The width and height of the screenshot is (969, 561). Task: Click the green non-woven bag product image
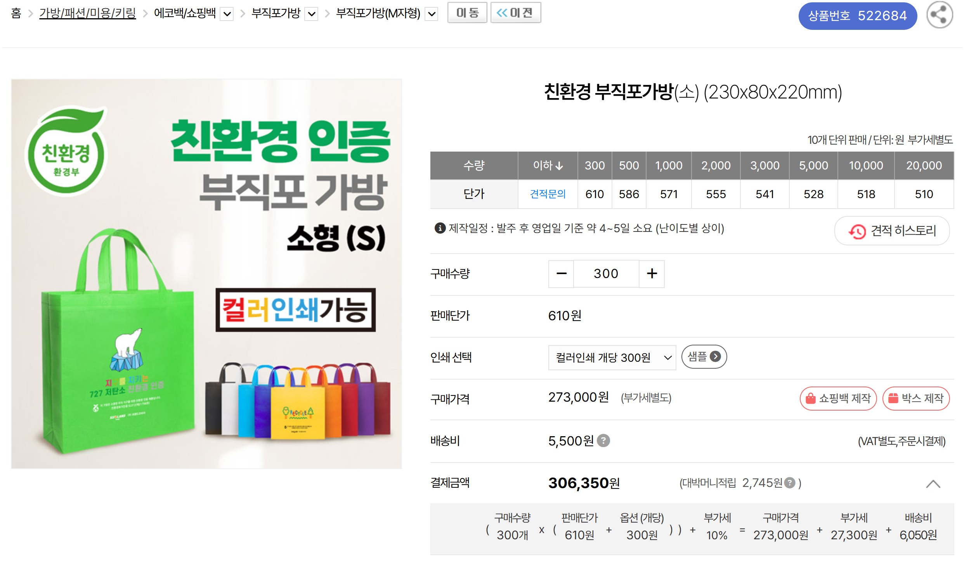206,274
